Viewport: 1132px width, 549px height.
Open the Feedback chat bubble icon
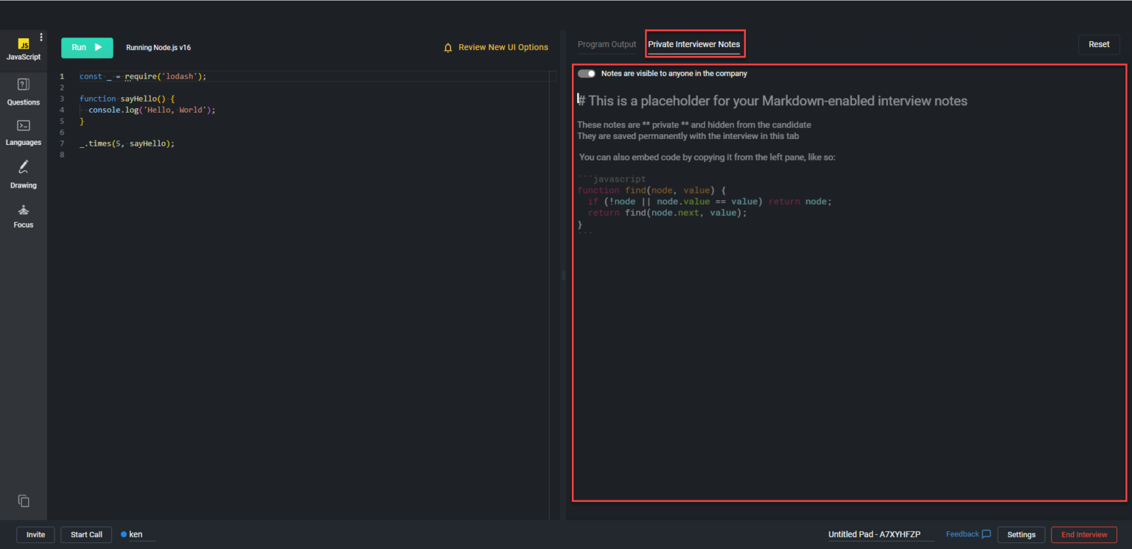(985, 534)
